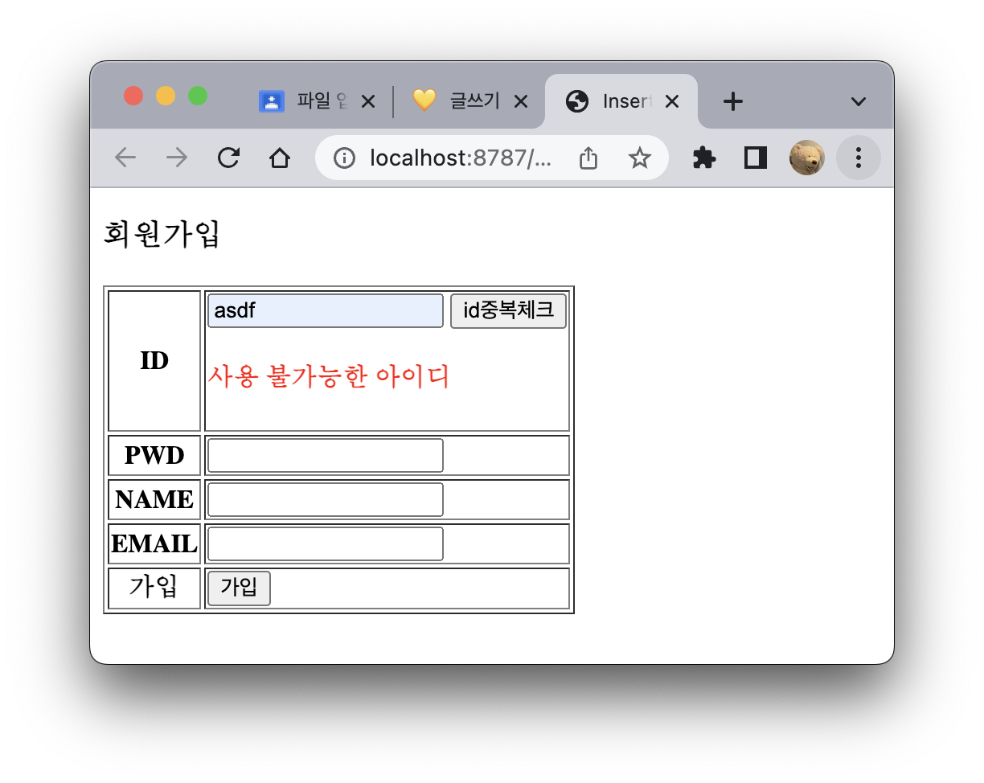Go back with the browser back arrow
Screen dimensions: 984x783
[125, 158]
